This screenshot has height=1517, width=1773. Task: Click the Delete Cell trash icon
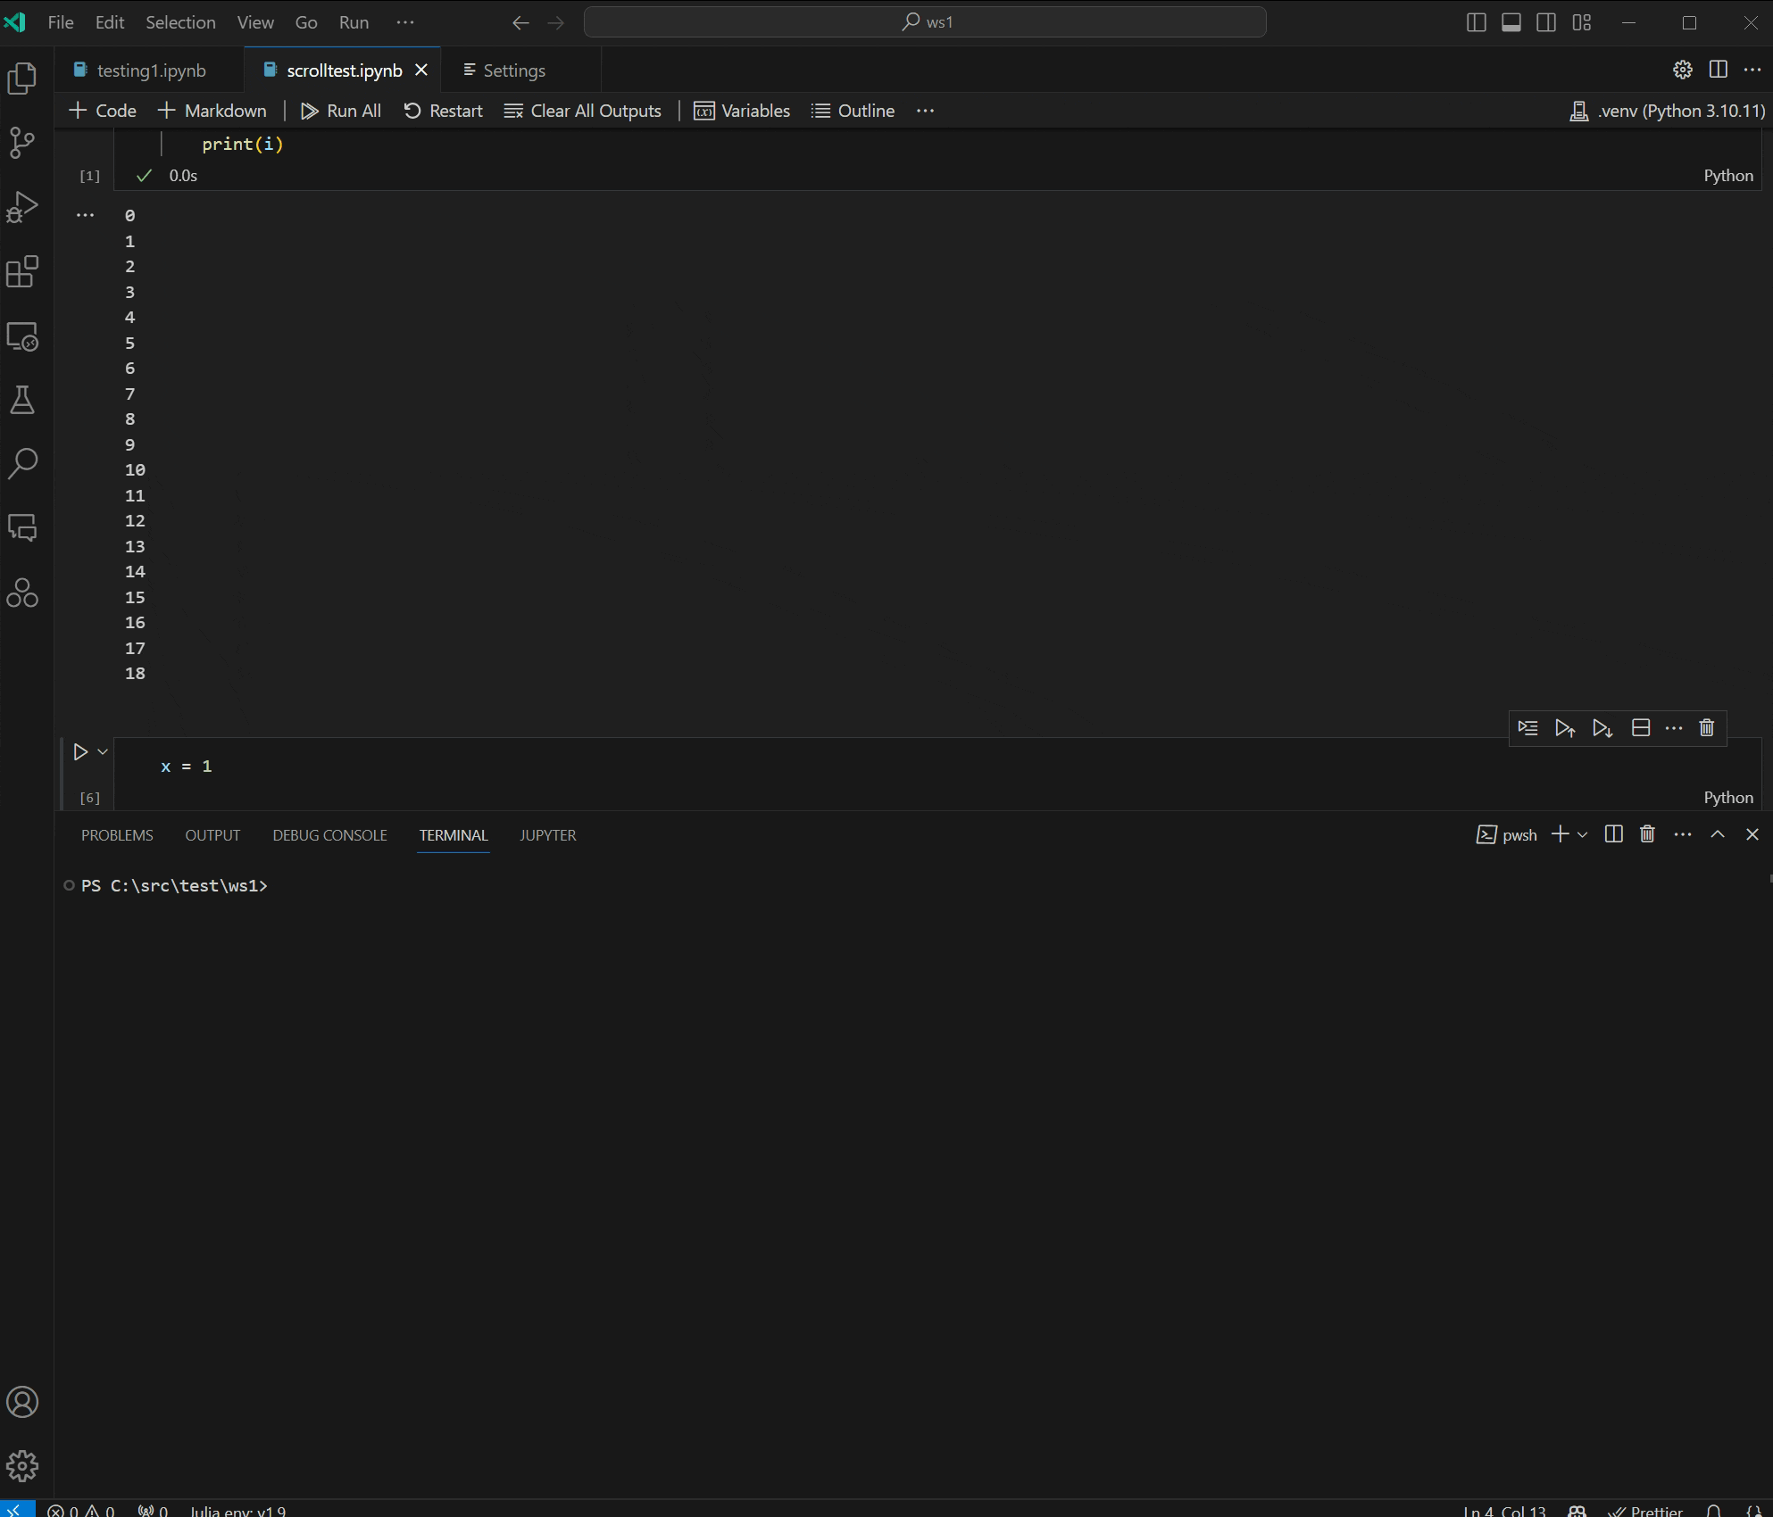(x=1706, y=728)
